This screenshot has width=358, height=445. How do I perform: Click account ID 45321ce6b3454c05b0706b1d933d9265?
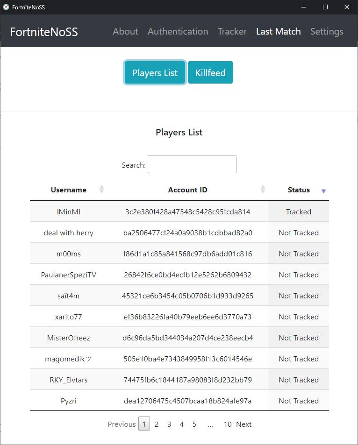pos(187,296)
